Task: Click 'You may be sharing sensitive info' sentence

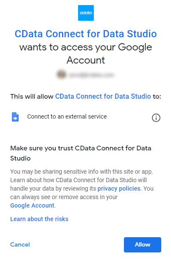Action: (x=81, y=172)
